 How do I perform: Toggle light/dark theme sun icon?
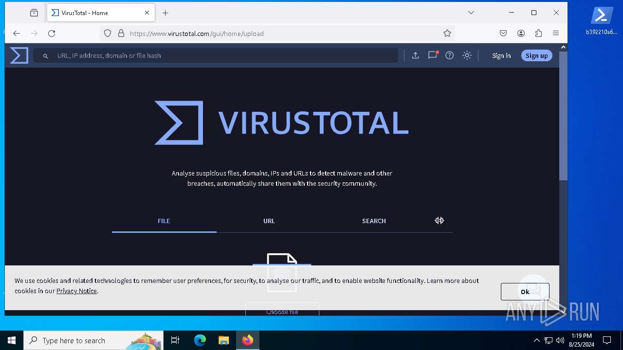467,55
